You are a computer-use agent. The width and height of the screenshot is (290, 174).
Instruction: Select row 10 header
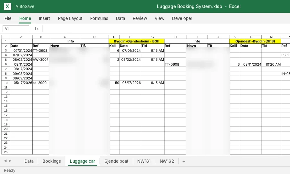(x=6, y=83)
